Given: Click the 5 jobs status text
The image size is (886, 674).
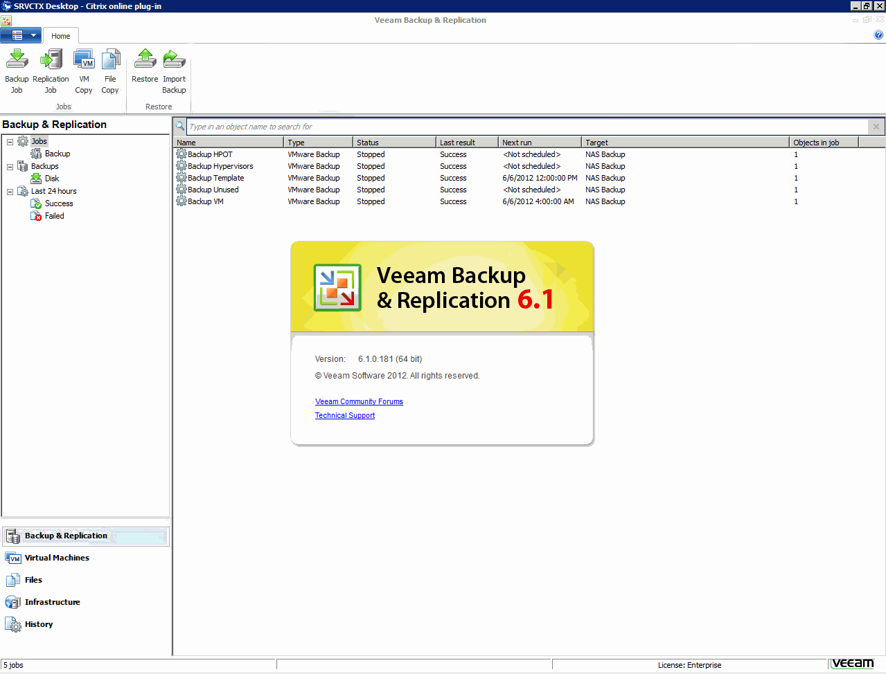Looking at the screenshot, I should click(13, 665).
